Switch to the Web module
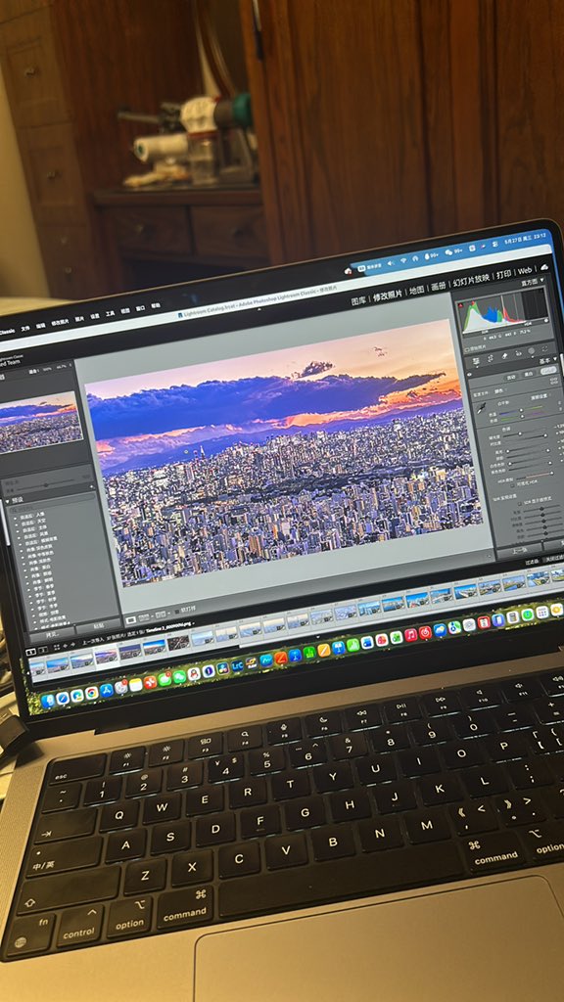564x1002 pixels. click(x=525, y=271)
